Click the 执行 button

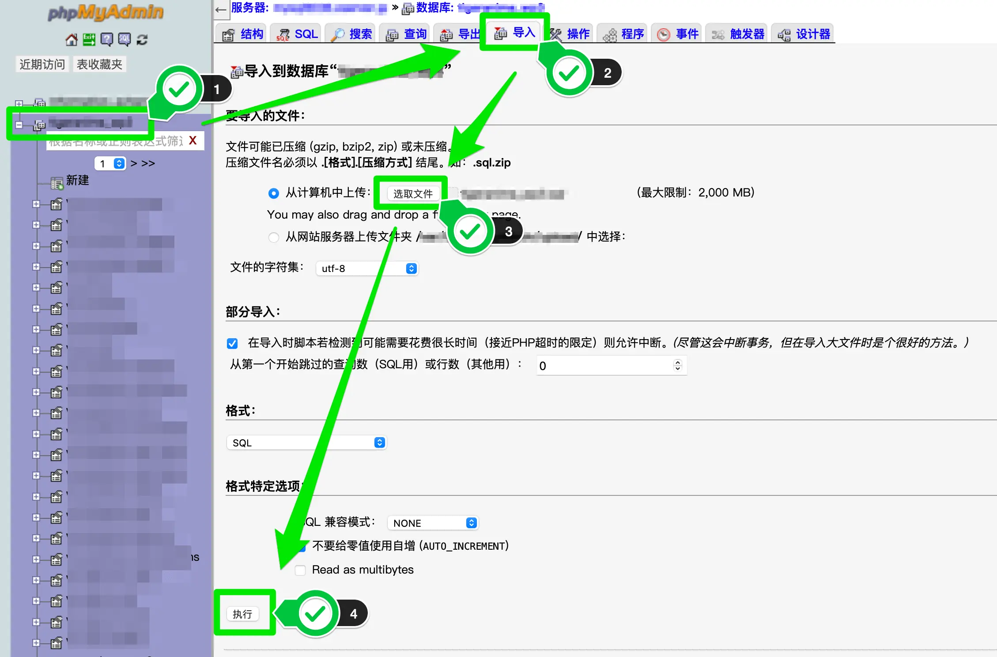[242, 614]
